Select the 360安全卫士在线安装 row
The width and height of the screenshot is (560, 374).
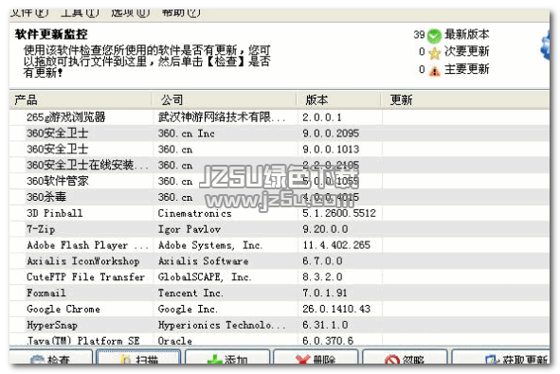[280, 165]
